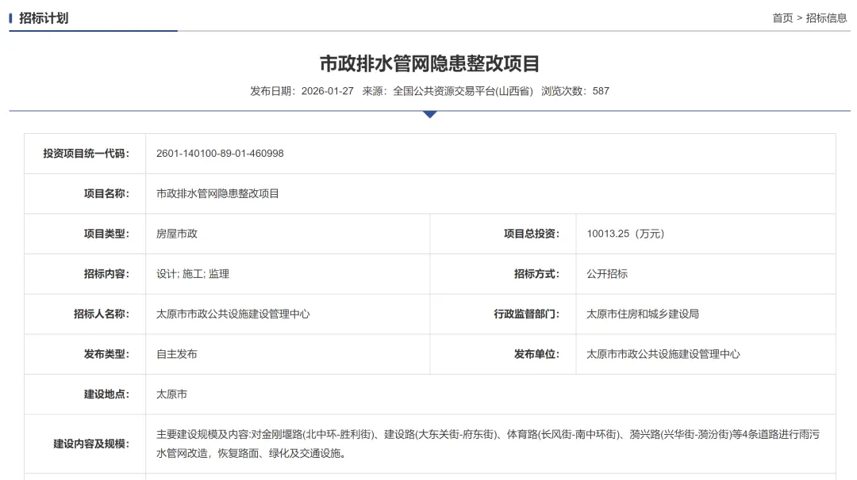The image size is (857, 480).
Task: Click the 招标内容 label
Action: pyautogui.click(x=106, y=274)
